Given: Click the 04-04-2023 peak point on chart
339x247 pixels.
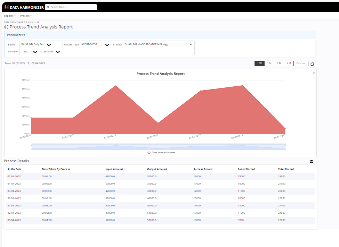Looking at the screenshot, I should 243,86.
